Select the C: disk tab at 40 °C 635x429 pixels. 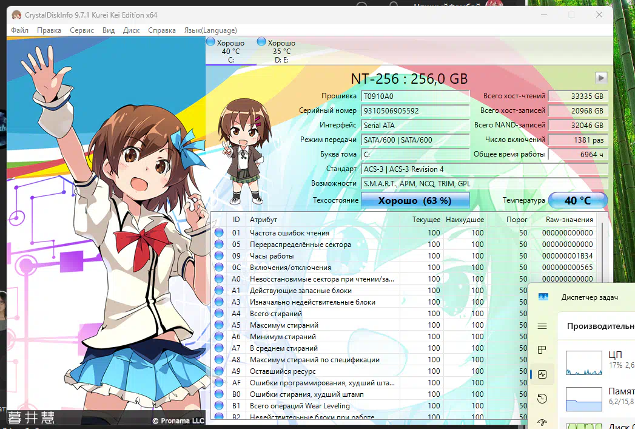pyautogui.click(x=231, y=51)
